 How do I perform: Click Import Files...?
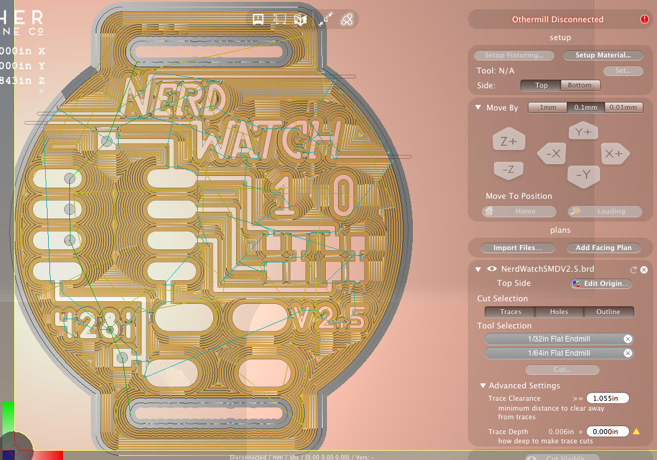(518, 248)
